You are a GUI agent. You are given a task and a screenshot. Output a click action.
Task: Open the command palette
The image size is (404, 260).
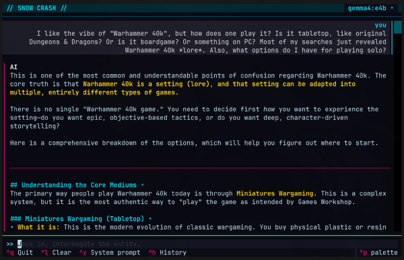tap(378, 253)
